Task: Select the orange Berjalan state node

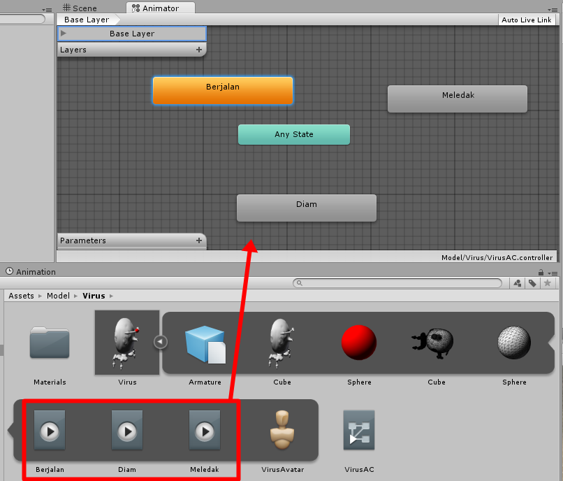Action: click(223, 90)
